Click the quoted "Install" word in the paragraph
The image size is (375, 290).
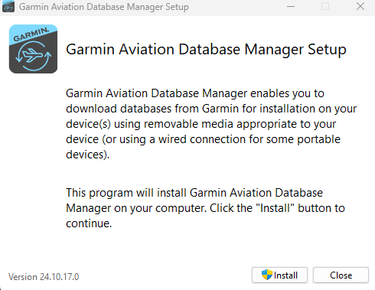[x=275, y=208]
